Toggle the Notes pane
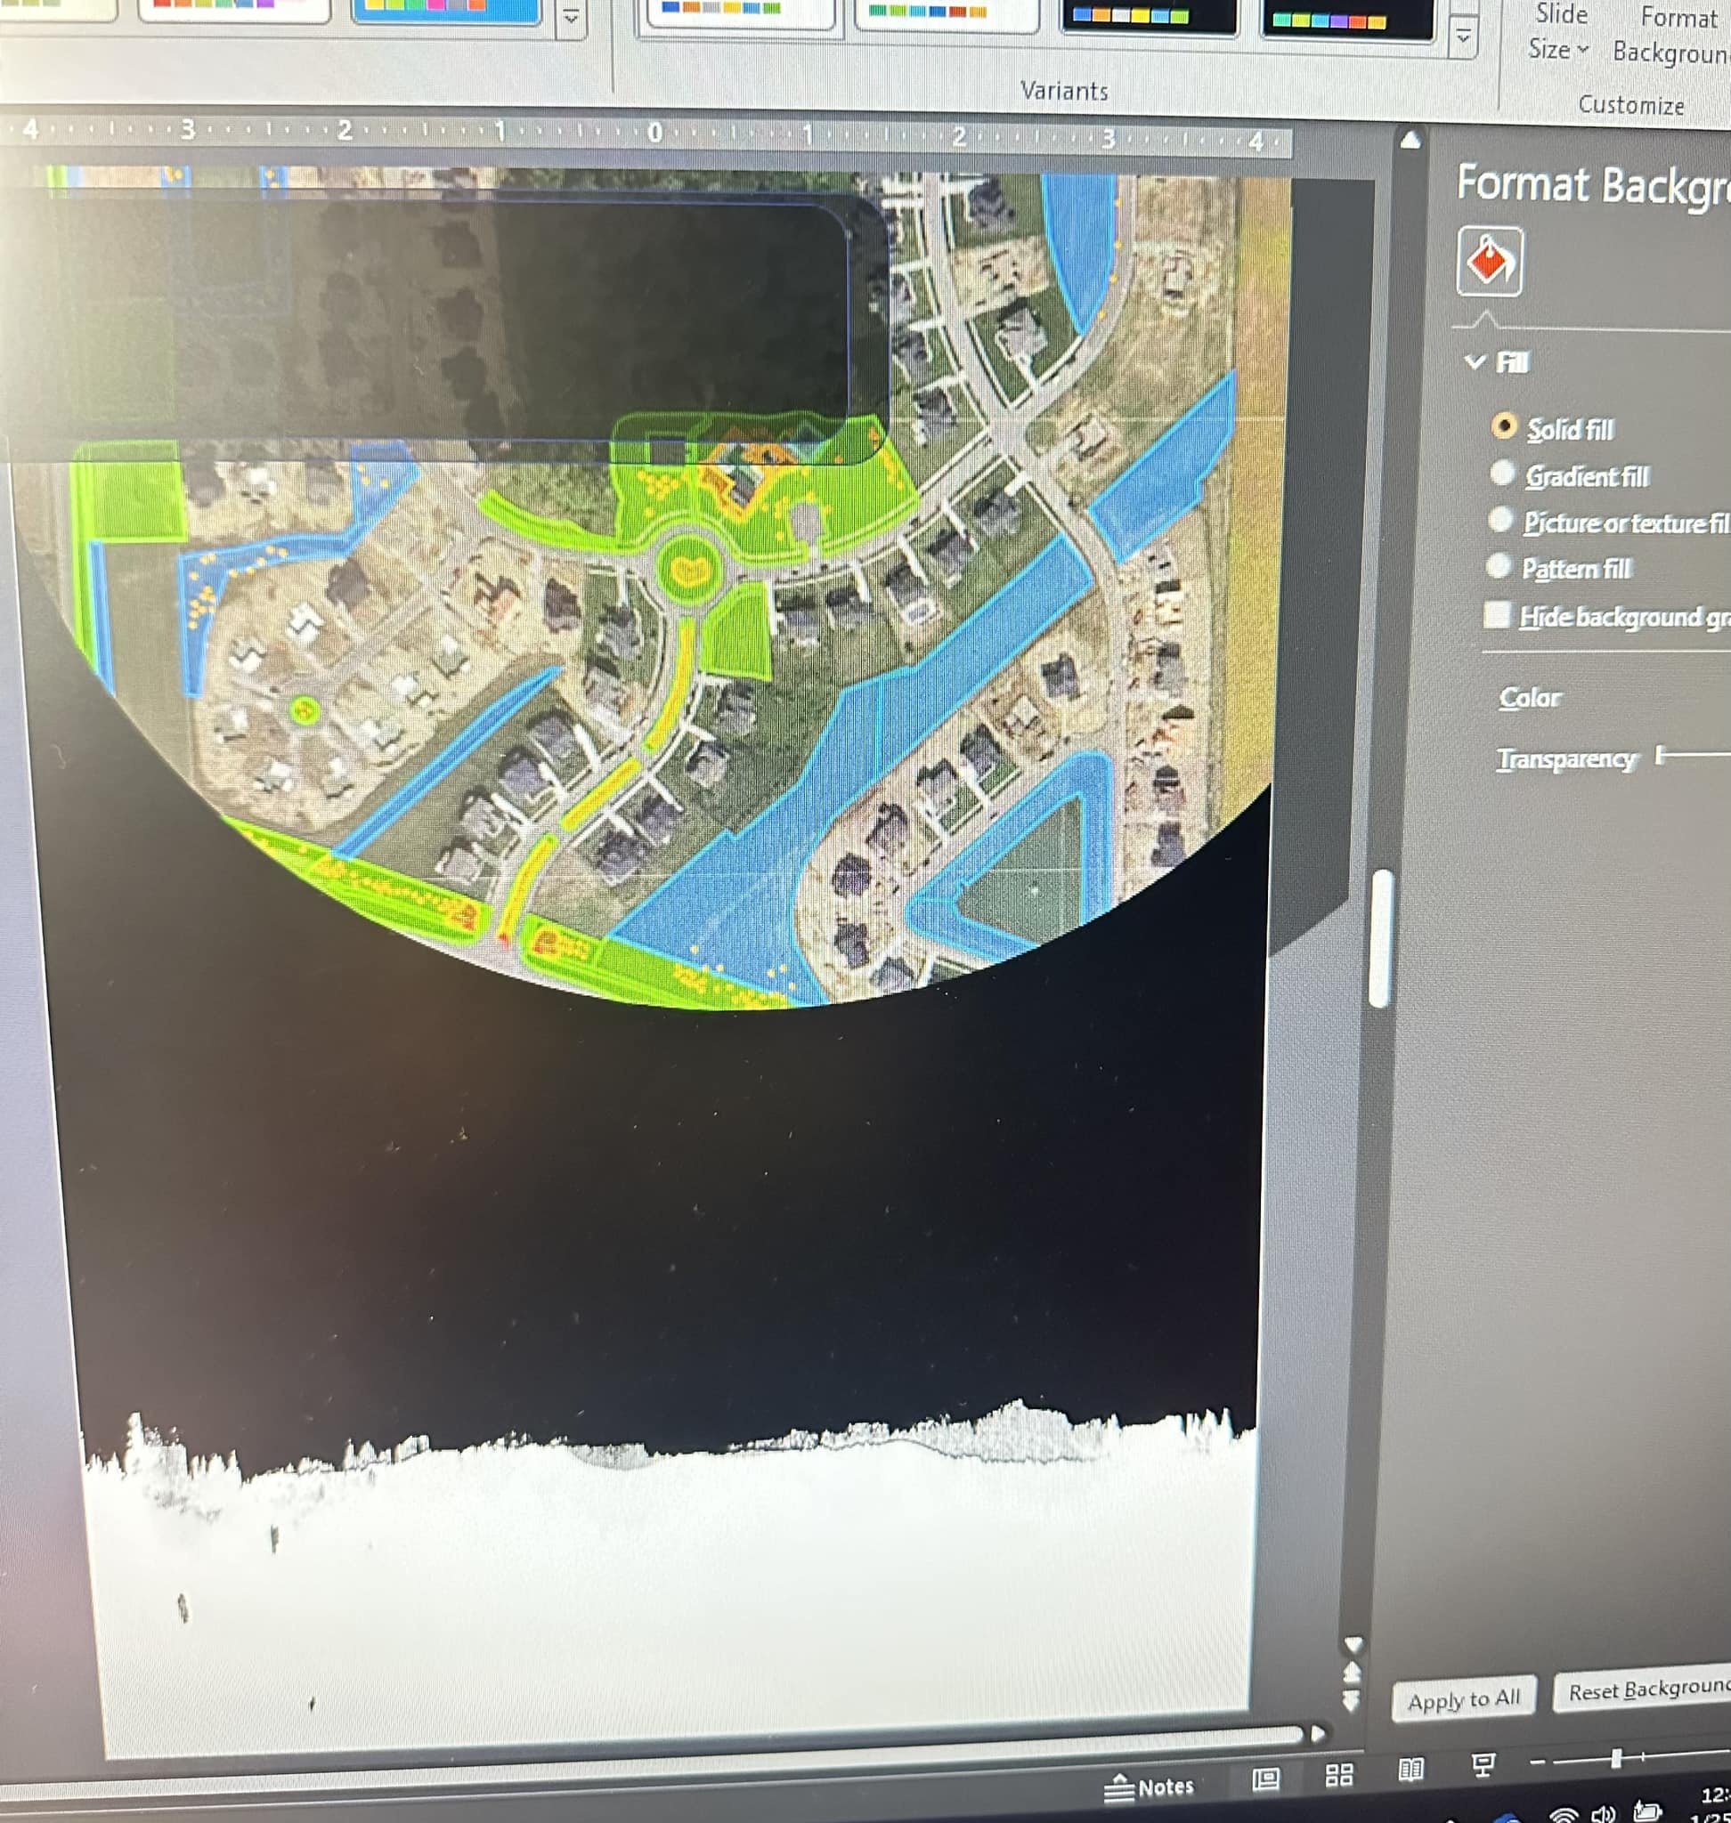 coord(1149,1787)
